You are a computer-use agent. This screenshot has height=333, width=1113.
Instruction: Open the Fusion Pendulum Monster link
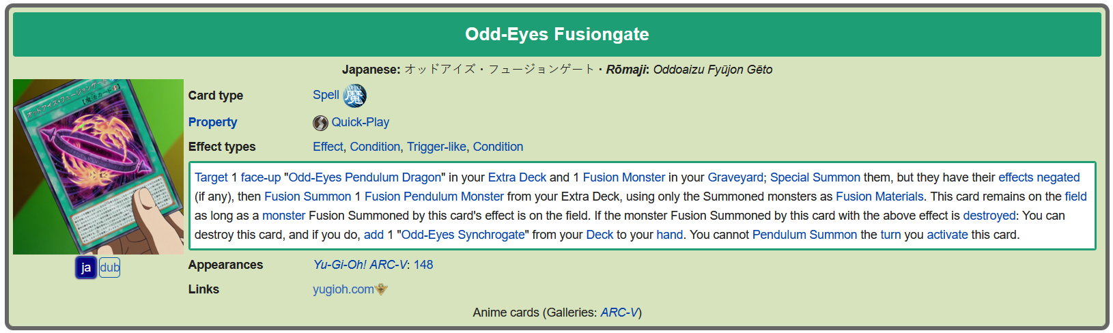point(434,197)
